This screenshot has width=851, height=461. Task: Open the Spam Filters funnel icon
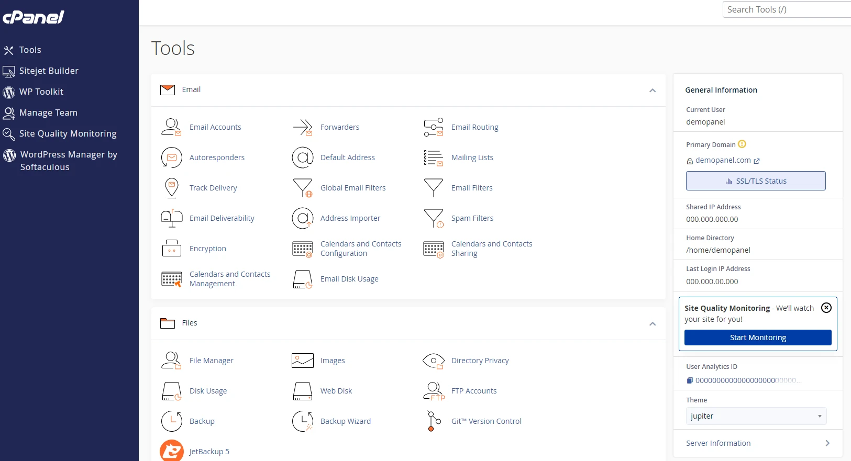tap(434, 218)
